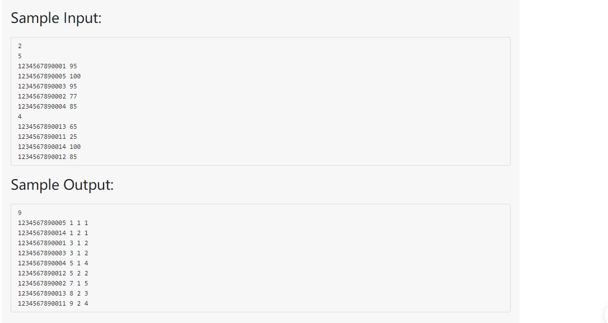608x323 pixels.
Task: Click output line "1234567890004 5 1 4"
Action: pos(53,263)
